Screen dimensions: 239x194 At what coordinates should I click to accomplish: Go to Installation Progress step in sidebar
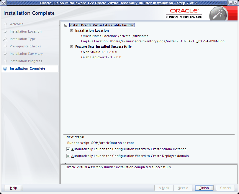pos(26,61)
